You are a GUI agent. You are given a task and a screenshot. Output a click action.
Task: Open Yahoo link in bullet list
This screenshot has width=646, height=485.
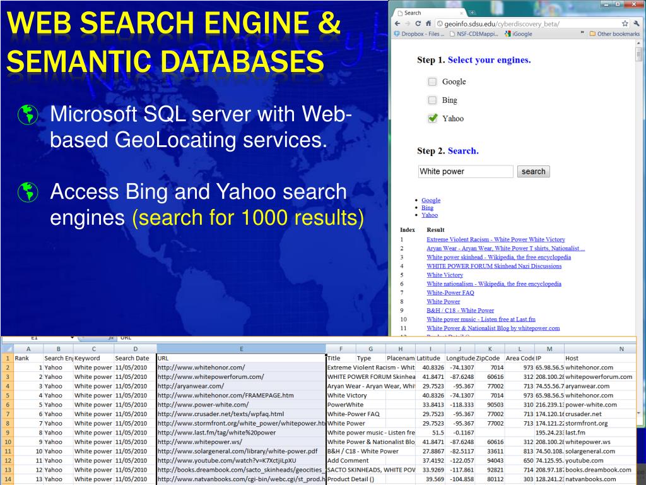pos(429,215)
